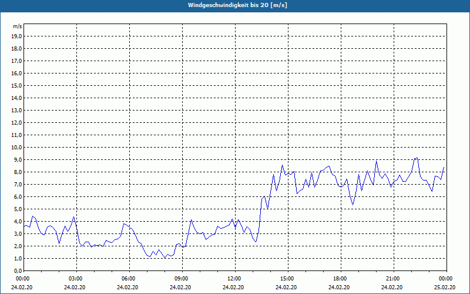Select the y-axis value "14,0"
470x294 pixels.
(16, 98)
